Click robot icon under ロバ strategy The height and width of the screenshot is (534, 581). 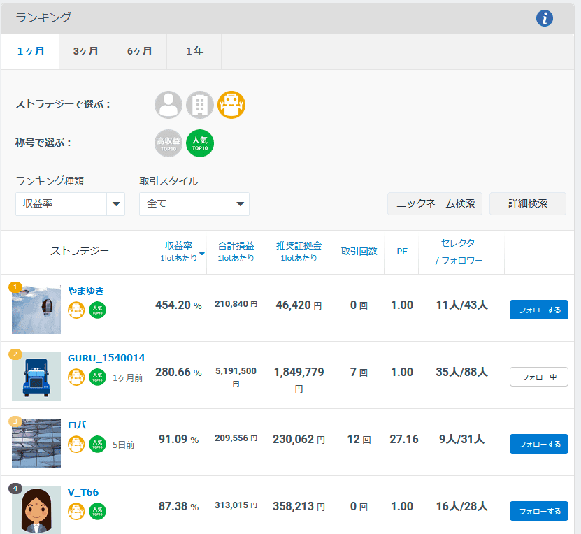pos(76,445)
